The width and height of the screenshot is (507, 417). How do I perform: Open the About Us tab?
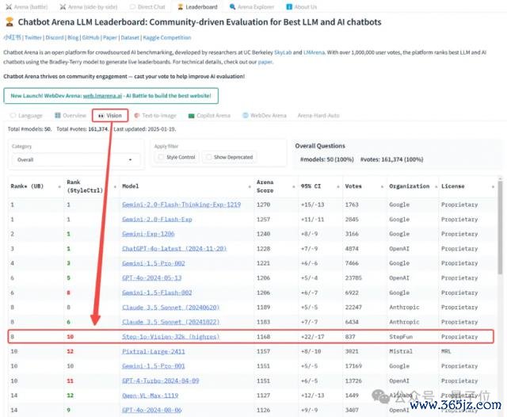click(x=301, y=7)
